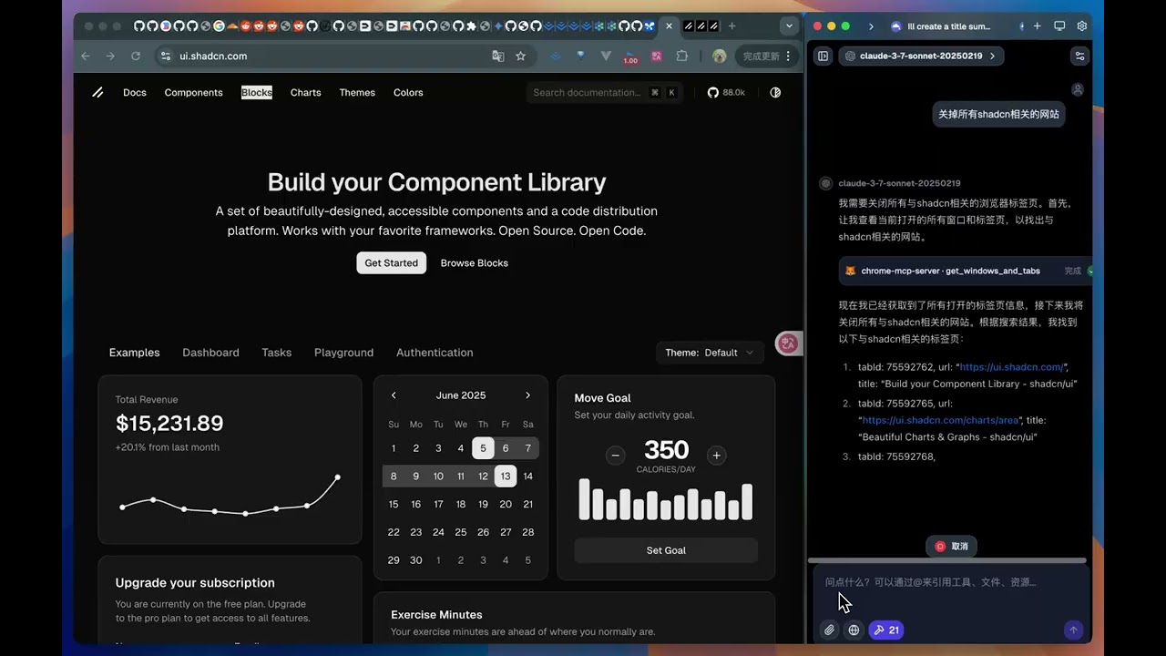Select the Authentication tab
Image resolution: width=1166 pixels, height=656 pixels.
click(x=435, y=353)
